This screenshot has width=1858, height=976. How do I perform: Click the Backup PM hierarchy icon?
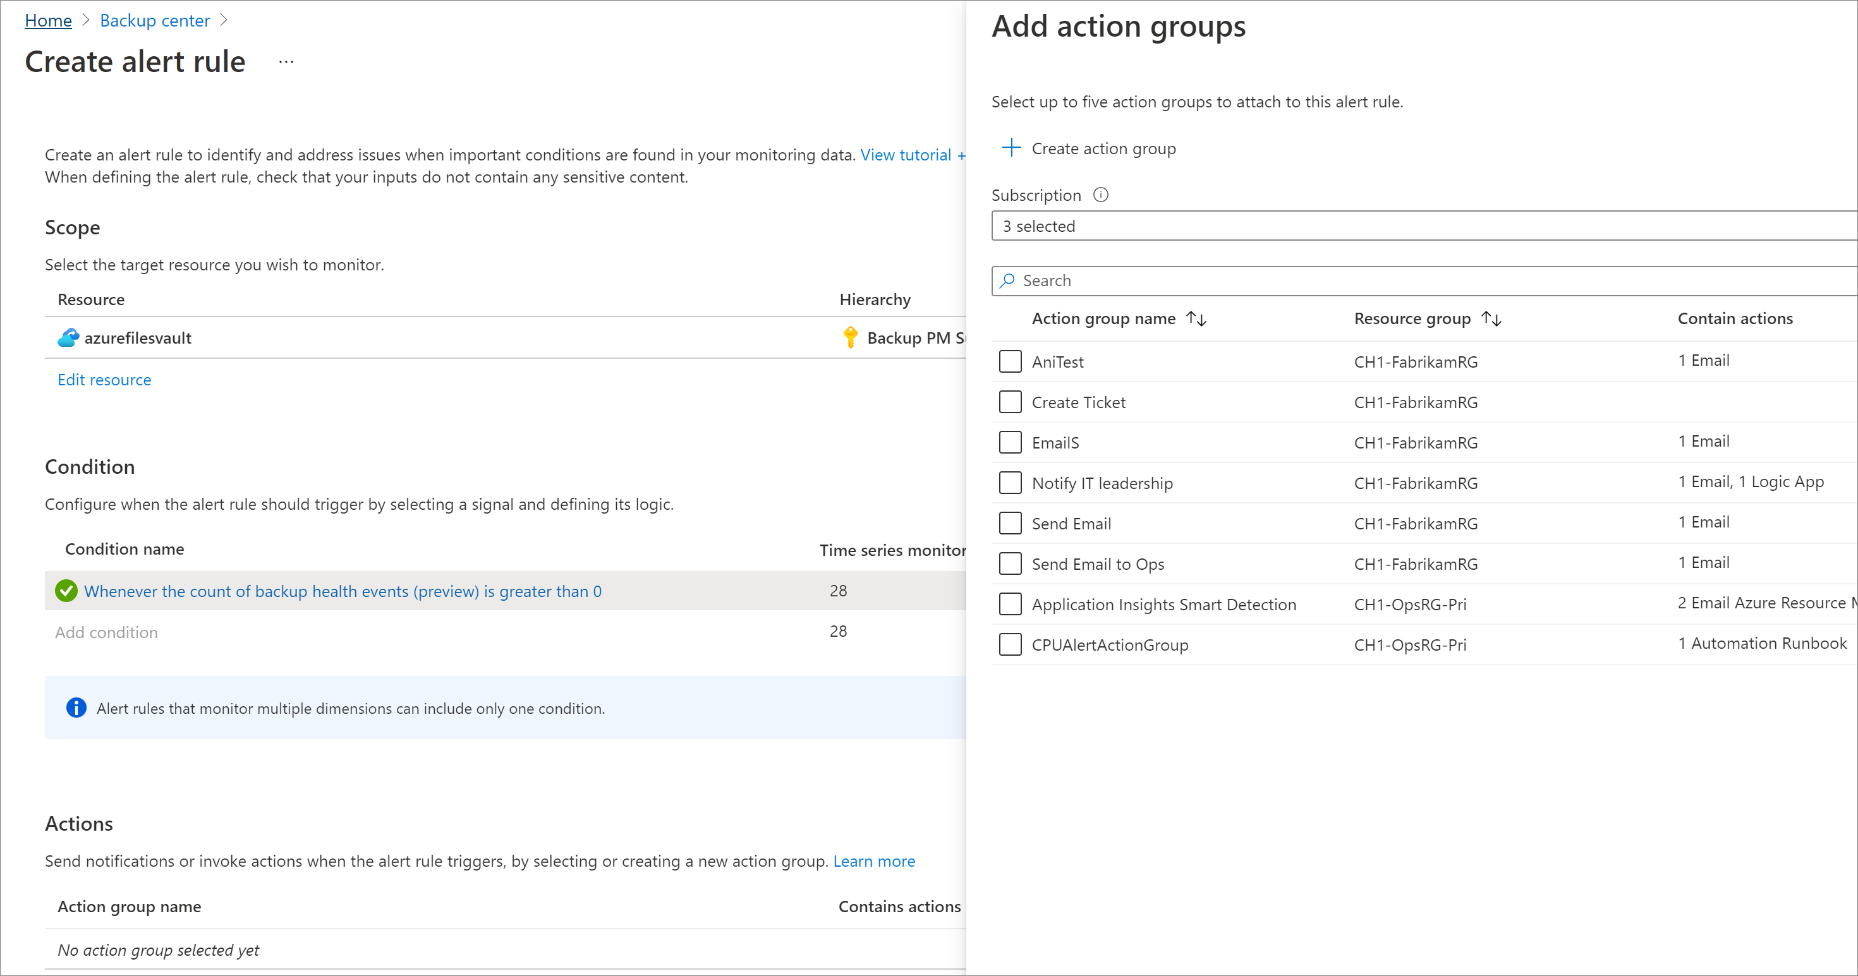851,337
